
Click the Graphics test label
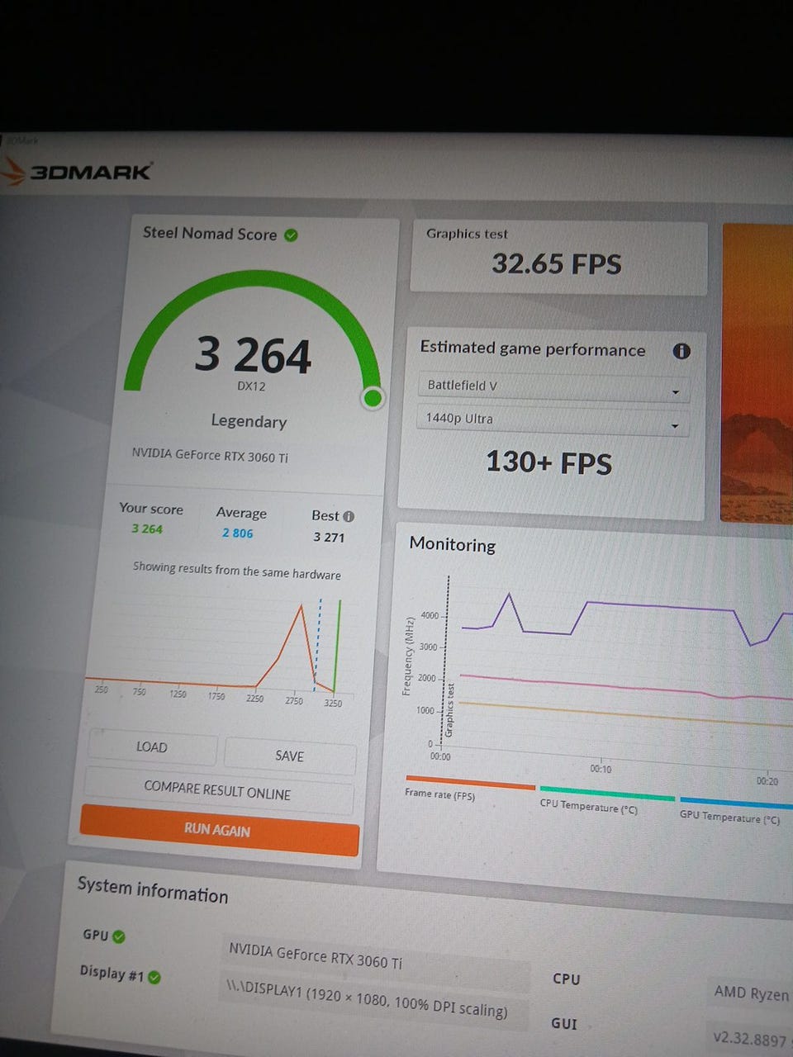click(467, 234)
